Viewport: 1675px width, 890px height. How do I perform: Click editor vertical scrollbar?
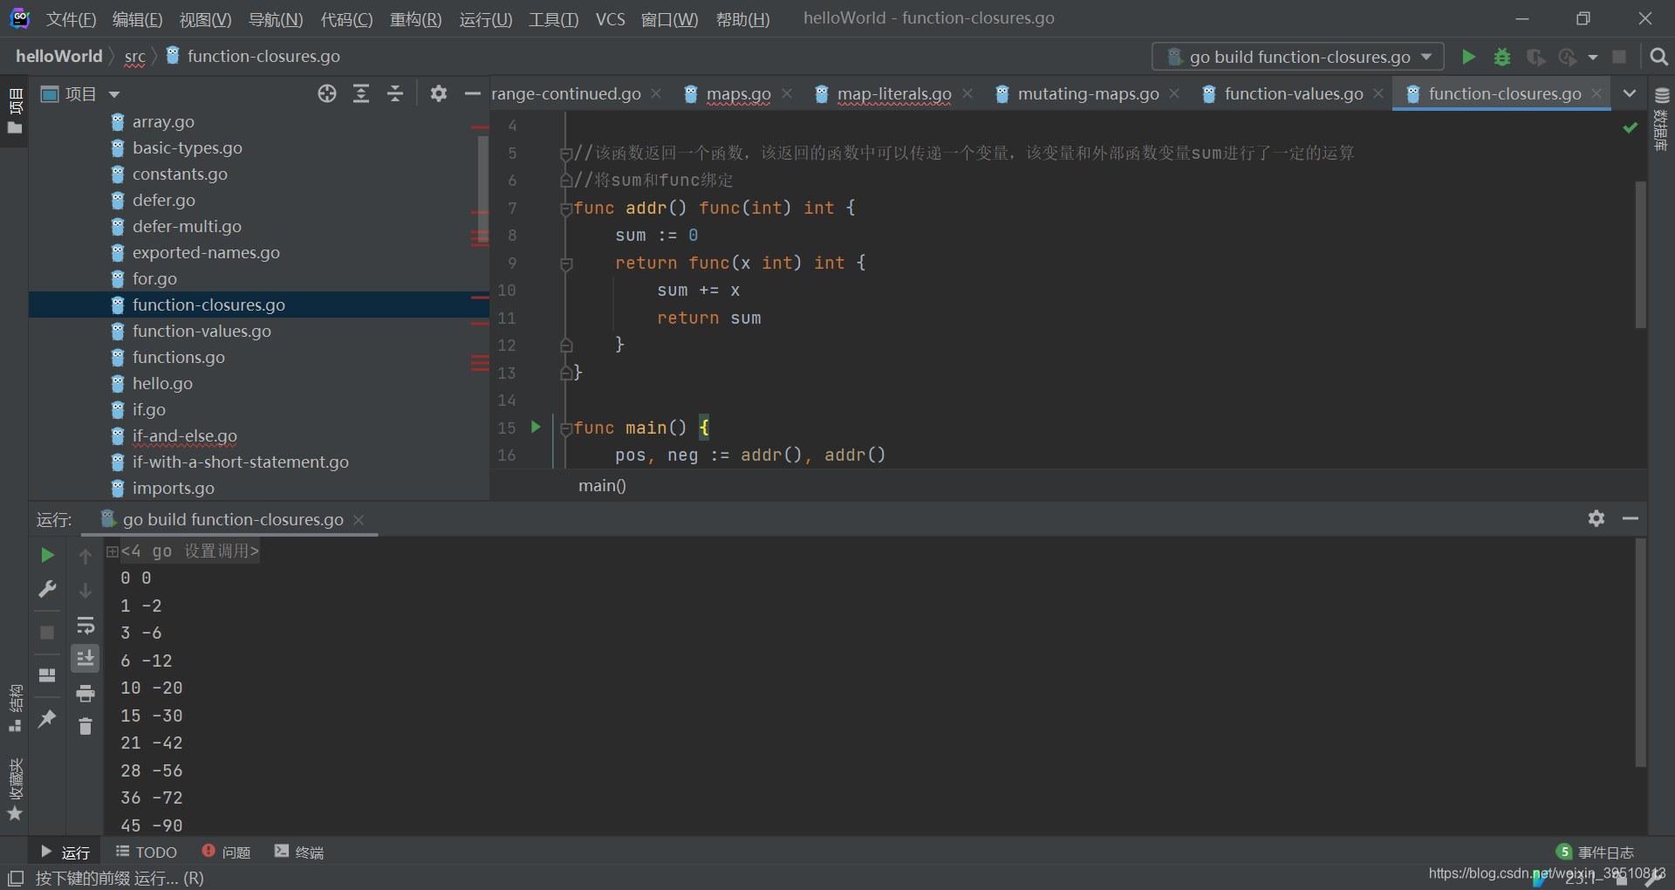(1640, 255)
